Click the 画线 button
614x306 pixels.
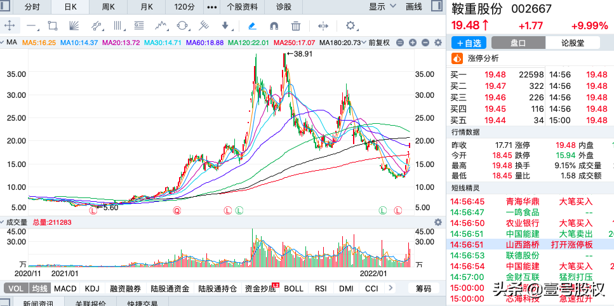414,6
